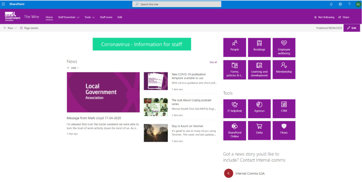Open Page details
Screen dimensions: 362x182
[29, 28]
